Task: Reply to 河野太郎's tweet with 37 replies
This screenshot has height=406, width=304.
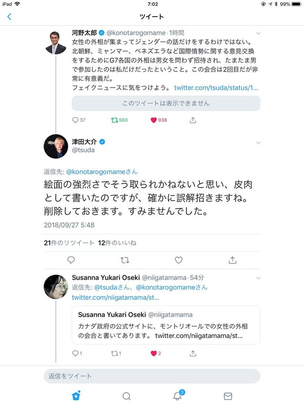Action: tap(78, 120)
